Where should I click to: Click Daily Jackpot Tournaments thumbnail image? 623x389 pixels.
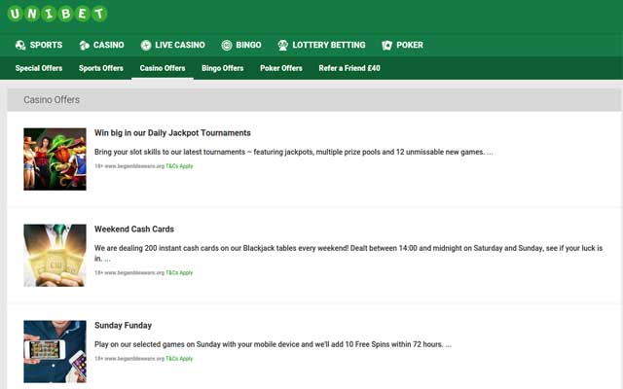tap(55, 159)
